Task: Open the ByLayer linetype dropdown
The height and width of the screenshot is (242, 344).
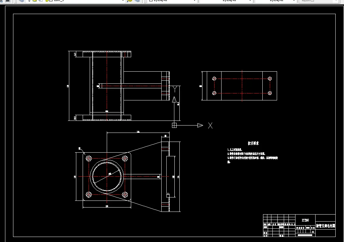Action: (226, 1)
